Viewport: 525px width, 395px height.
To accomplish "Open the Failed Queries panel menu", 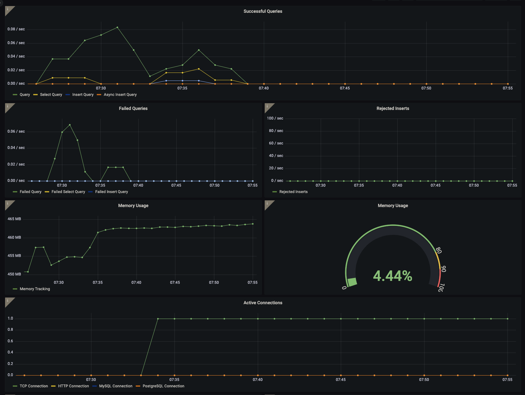I will [x=133, y=108].
